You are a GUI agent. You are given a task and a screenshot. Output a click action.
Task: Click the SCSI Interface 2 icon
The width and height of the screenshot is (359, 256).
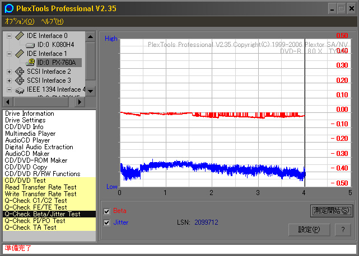pos(20,72)
